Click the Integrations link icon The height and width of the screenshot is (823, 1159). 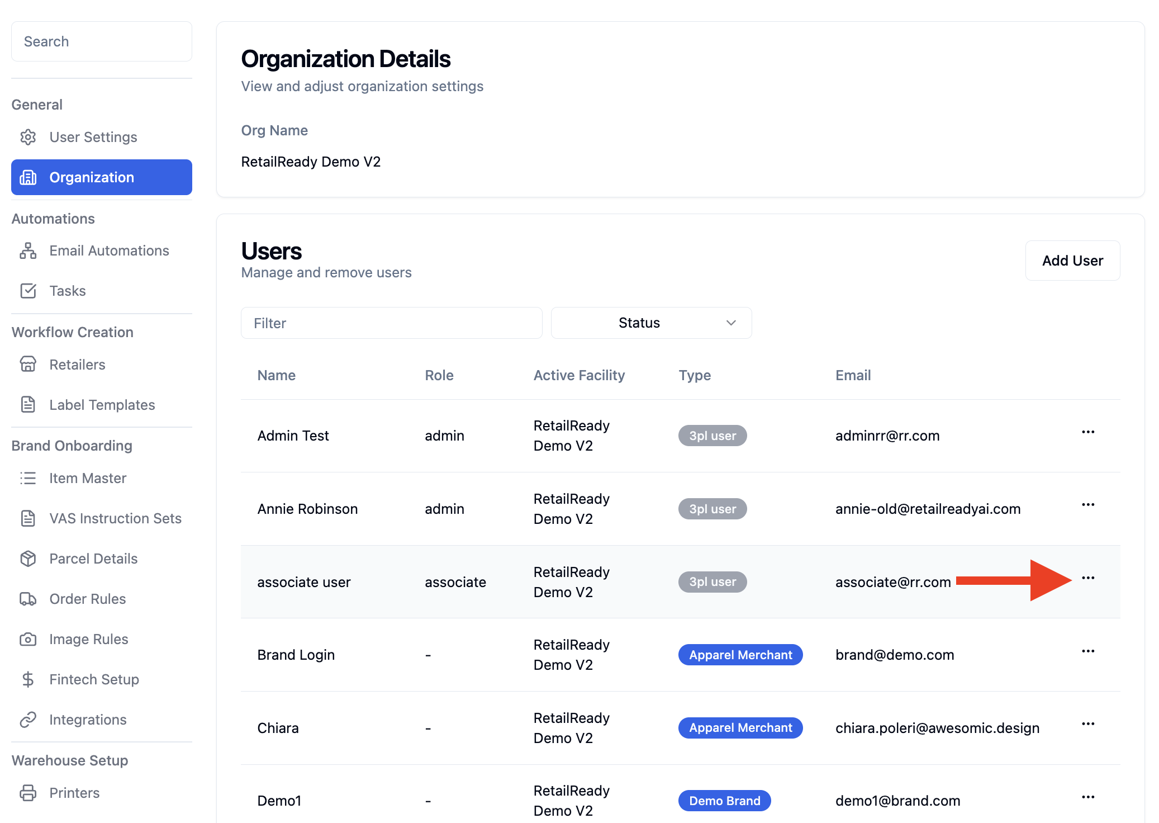28,720
